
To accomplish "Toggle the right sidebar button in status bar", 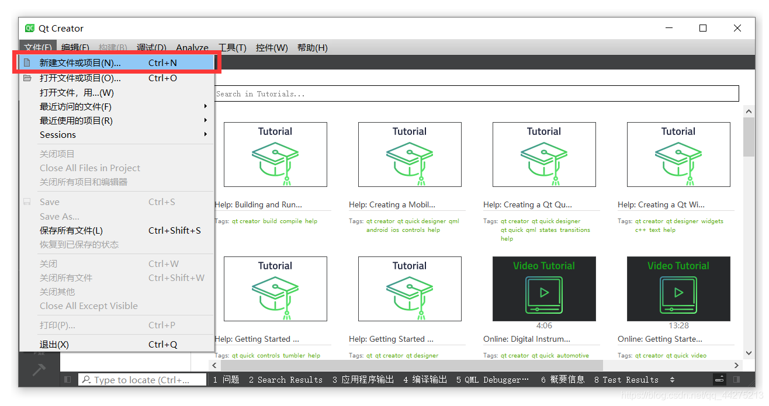I will pyautogui.click(x=736, y=380).
